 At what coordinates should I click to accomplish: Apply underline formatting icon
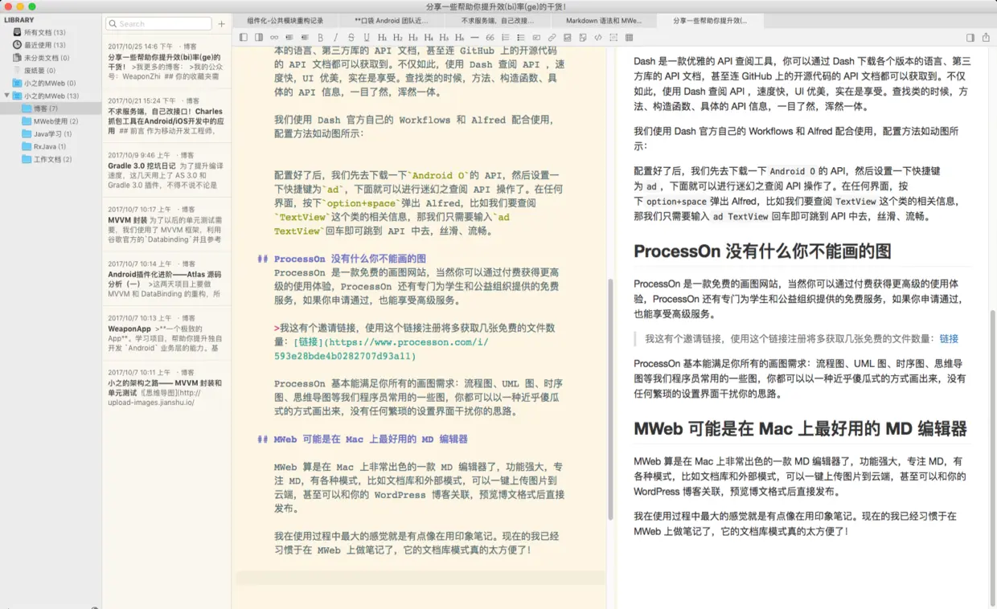pos(367,37)
